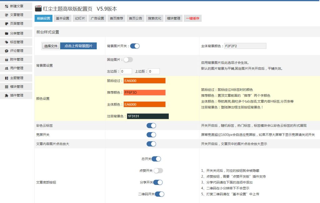The image size is (320, 203).
Task: Click the 附件管理 sidebar icon
Action: [x=7, y=60]
